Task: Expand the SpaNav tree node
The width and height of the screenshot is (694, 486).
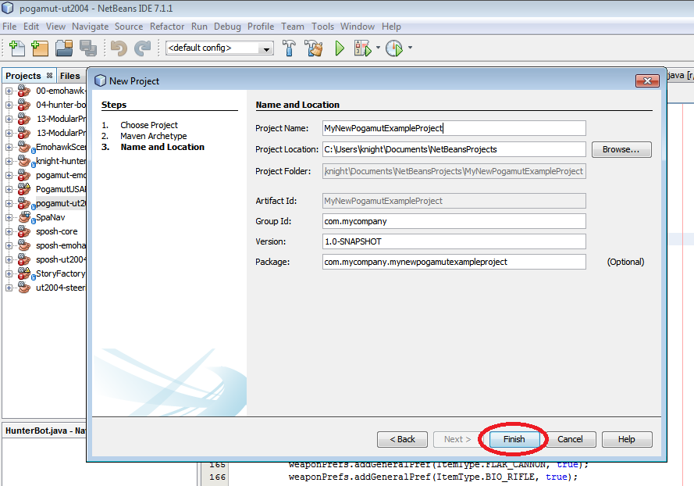Action: coord(9,217)
